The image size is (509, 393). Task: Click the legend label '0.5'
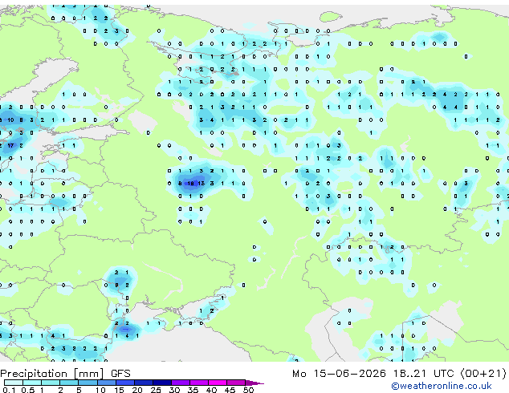coord(27,390)
